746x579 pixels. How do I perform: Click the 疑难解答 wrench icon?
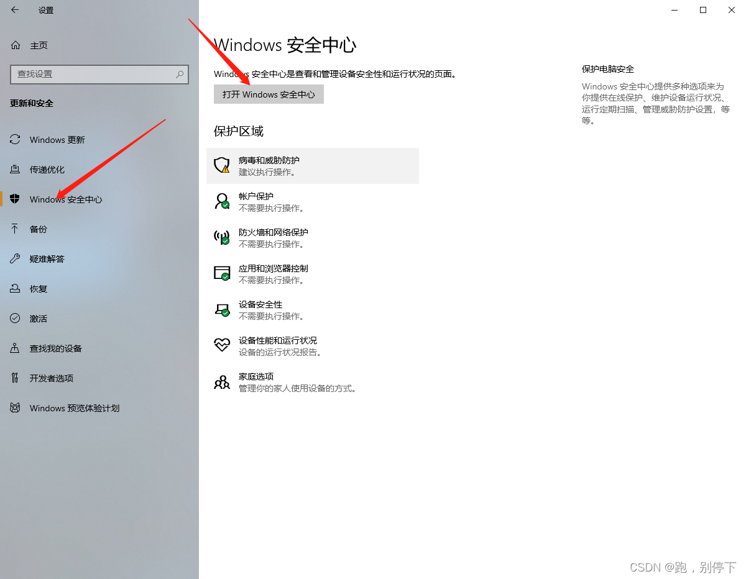(x=15, y=259)
